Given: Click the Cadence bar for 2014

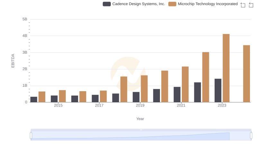Looking at the screenshot, I should tap(34, 100).
